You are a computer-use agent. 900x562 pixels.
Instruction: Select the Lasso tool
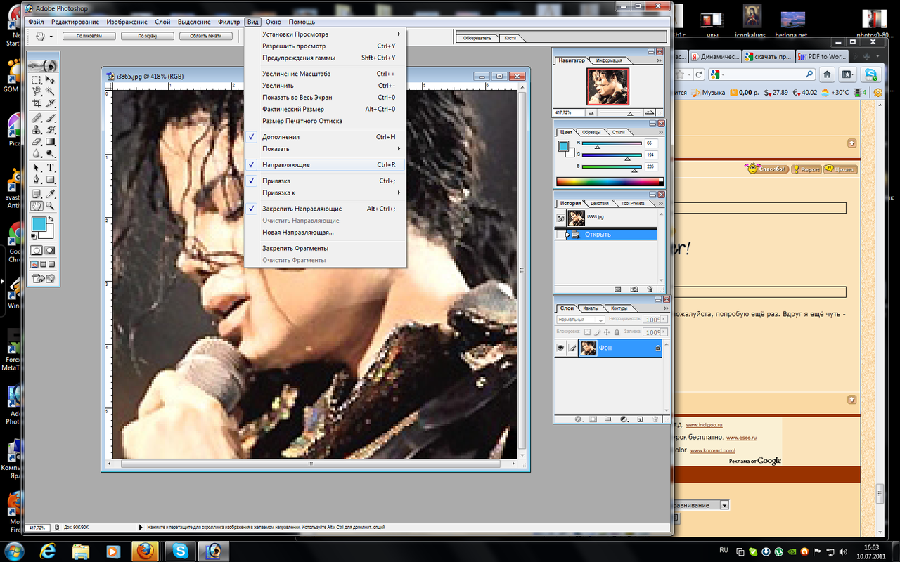36,90
